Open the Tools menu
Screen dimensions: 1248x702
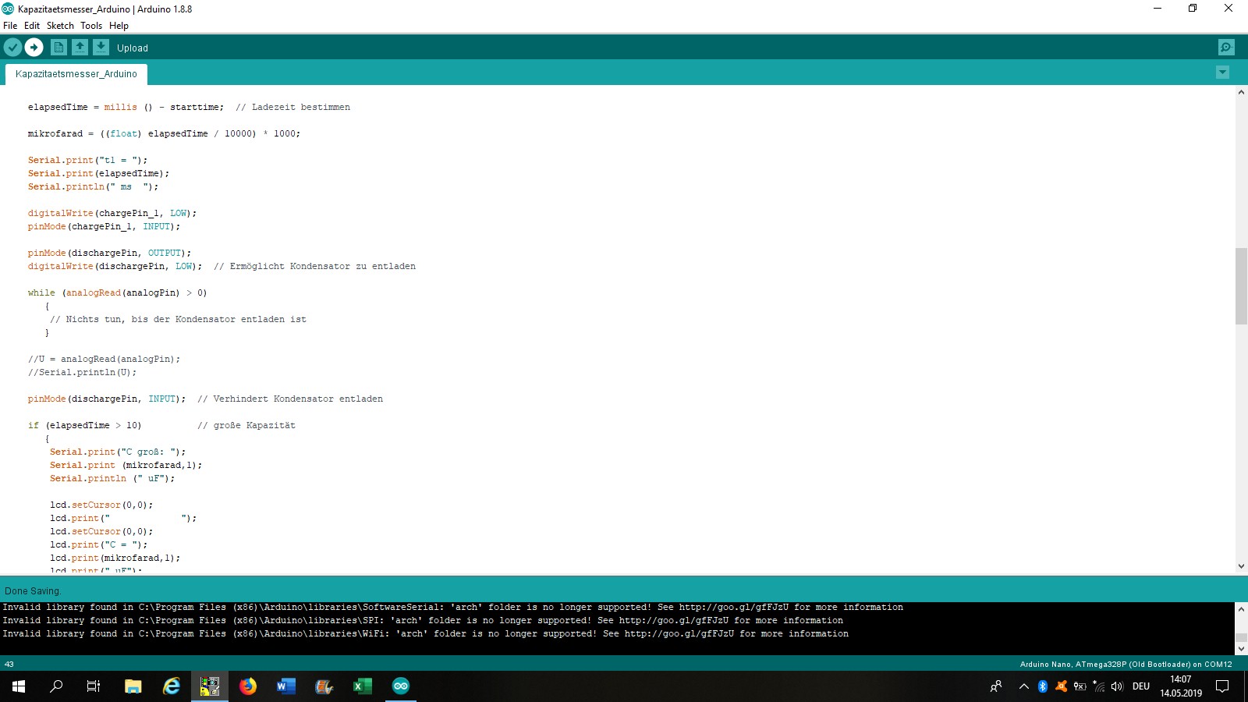point(91,26)
